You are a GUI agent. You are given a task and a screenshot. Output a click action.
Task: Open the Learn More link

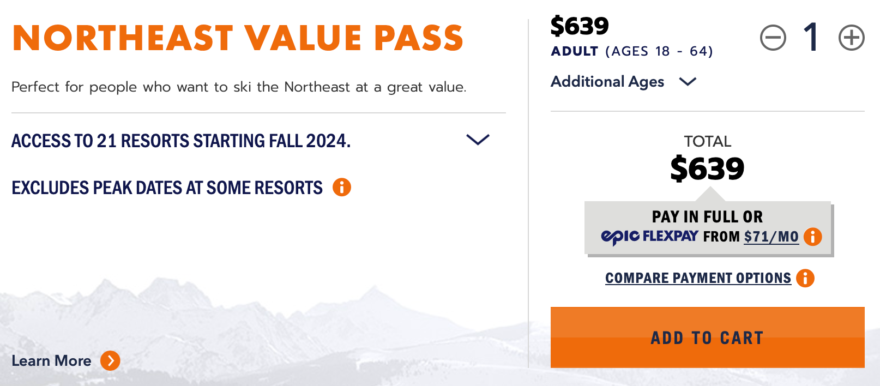(x=52, y=360)
